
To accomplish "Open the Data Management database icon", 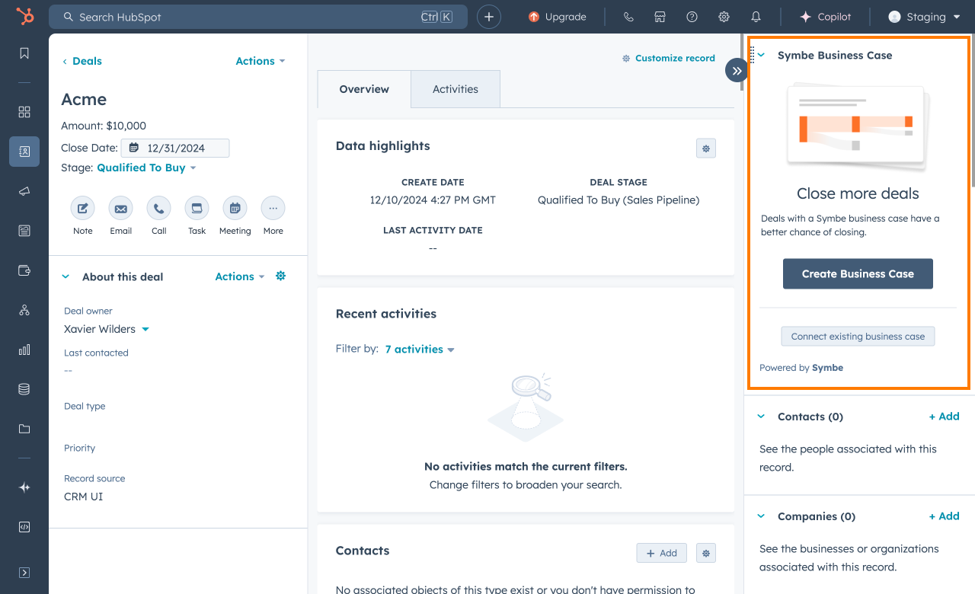I will point(24,389).
